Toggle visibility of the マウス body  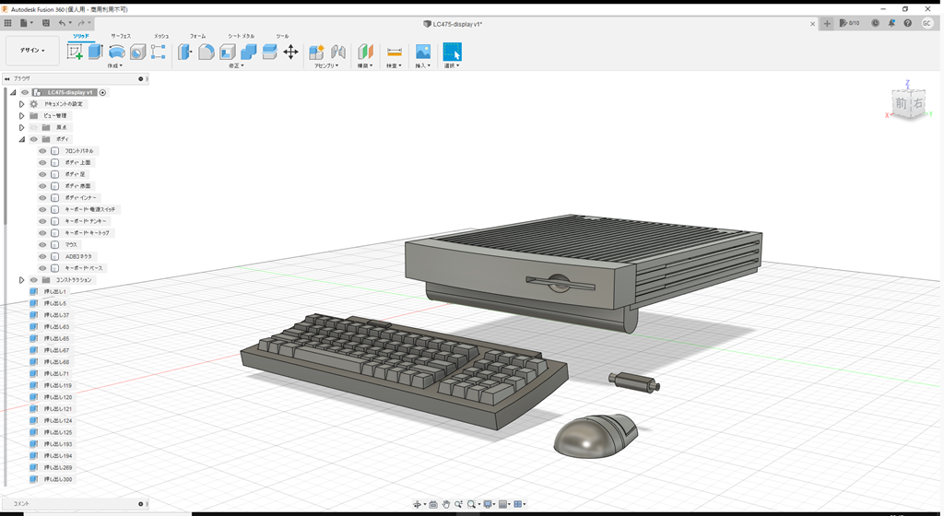(42, 245)
